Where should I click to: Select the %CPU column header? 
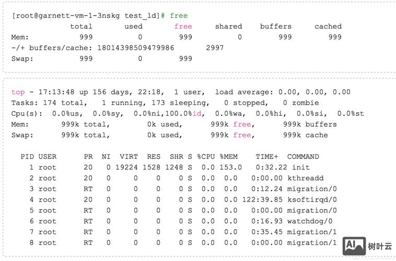206,157
